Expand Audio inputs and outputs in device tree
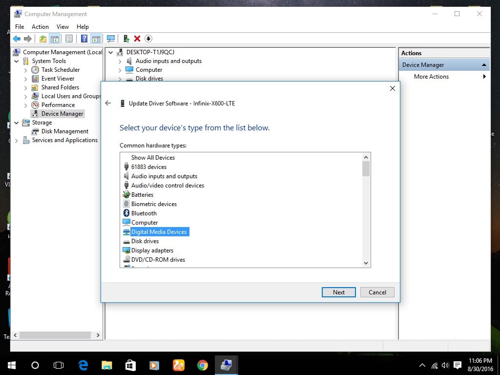This screenshot has width=500, height=375. coord(120,61)
